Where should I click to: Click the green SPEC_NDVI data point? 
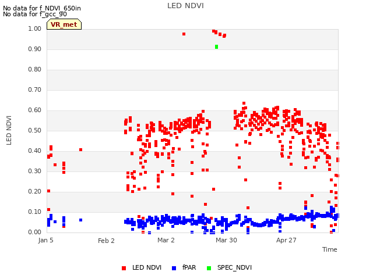216,46
